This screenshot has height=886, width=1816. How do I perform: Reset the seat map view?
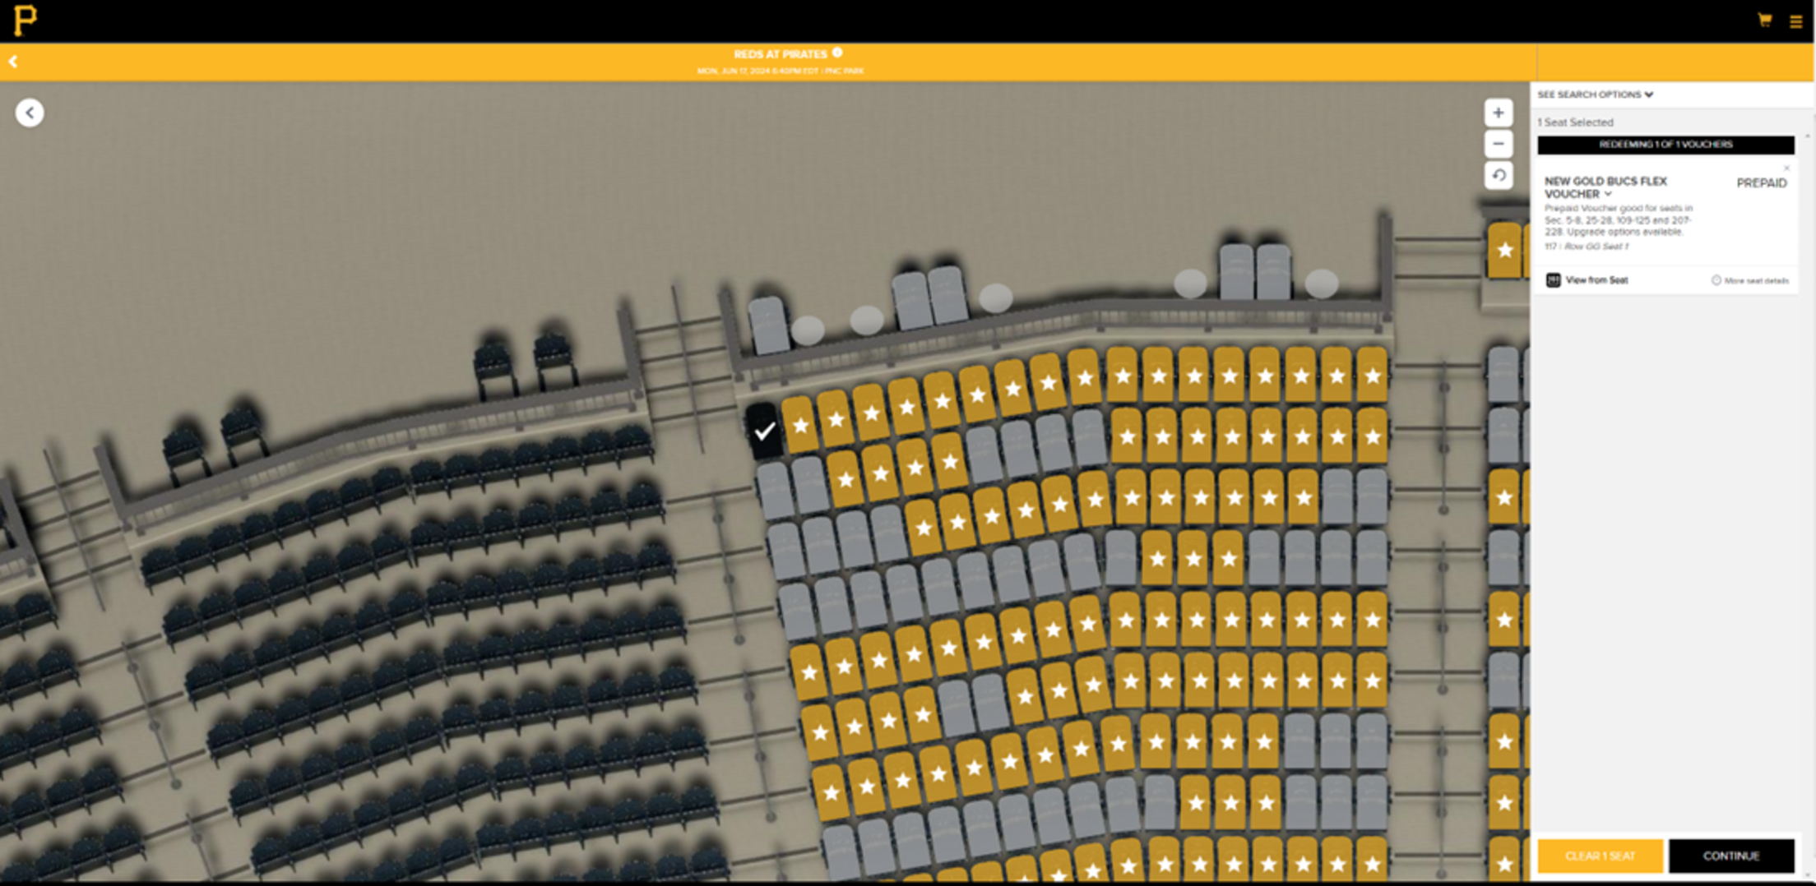coord(1498,175)
